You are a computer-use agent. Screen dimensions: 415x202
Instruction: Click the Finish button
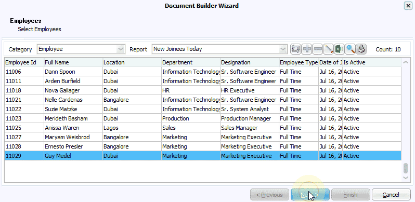[x=351, y=195]
